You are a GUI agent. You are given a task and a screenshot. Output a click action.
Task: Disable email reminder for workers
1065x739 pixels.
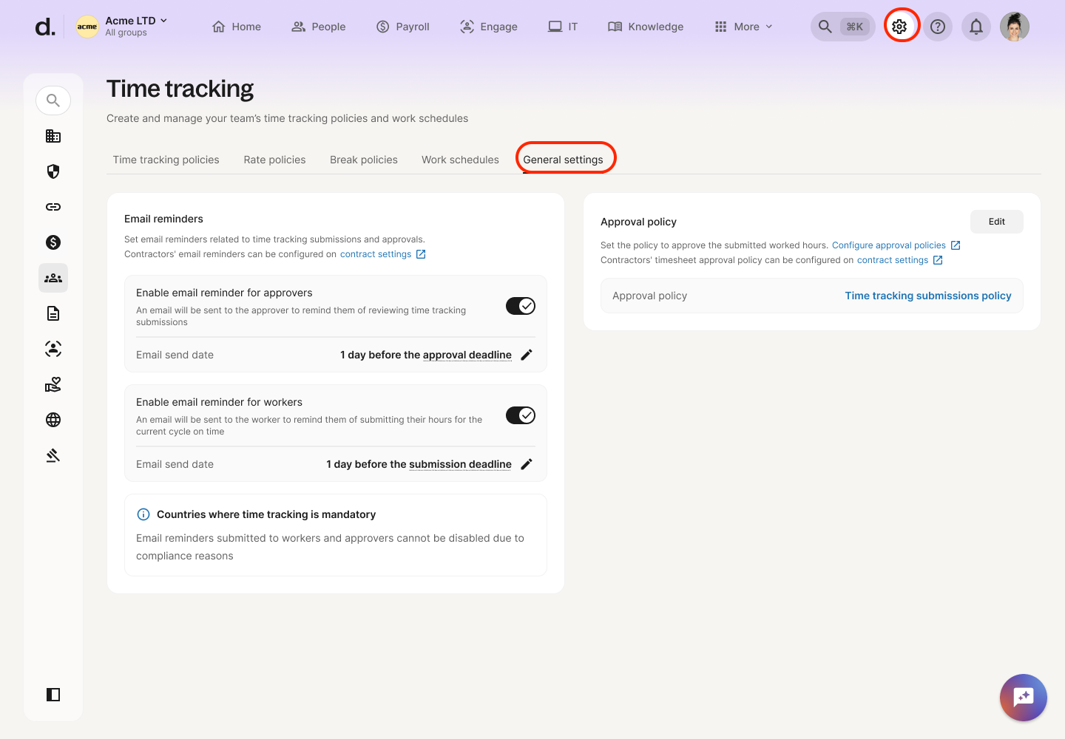[521, 415]
